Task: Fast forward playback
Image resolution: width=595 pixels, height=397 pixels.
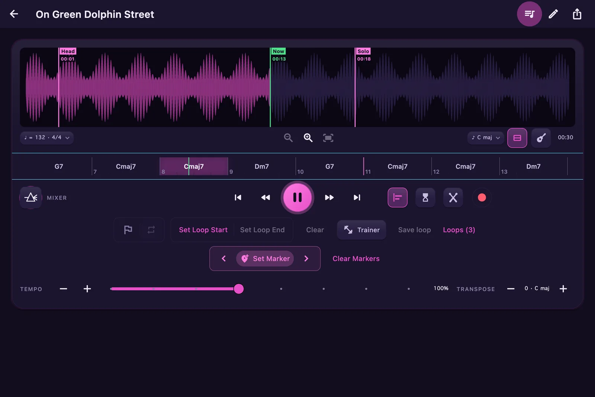Action: point(329,198)
